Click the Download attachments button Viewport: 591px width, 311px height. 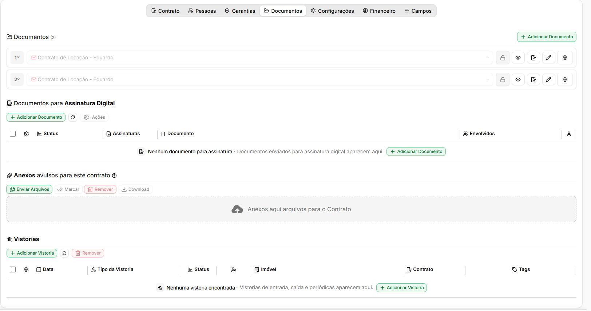[x=135, y=189]
